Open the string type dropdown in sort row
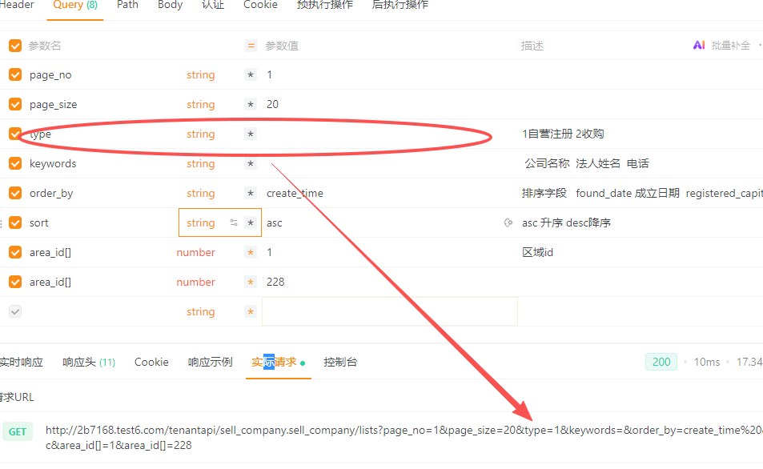This screenshot has width=763, height=469. point(200,222)
